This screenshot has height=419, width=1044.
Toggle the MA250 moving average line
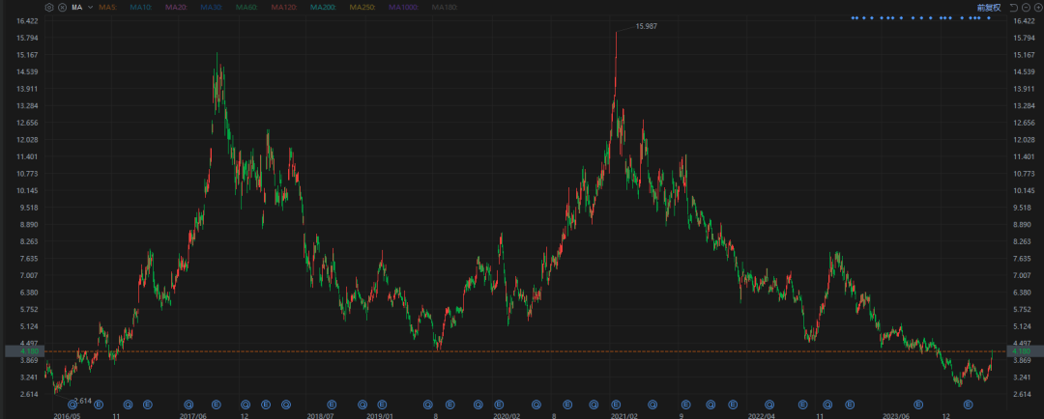click(x=362, y=7)
